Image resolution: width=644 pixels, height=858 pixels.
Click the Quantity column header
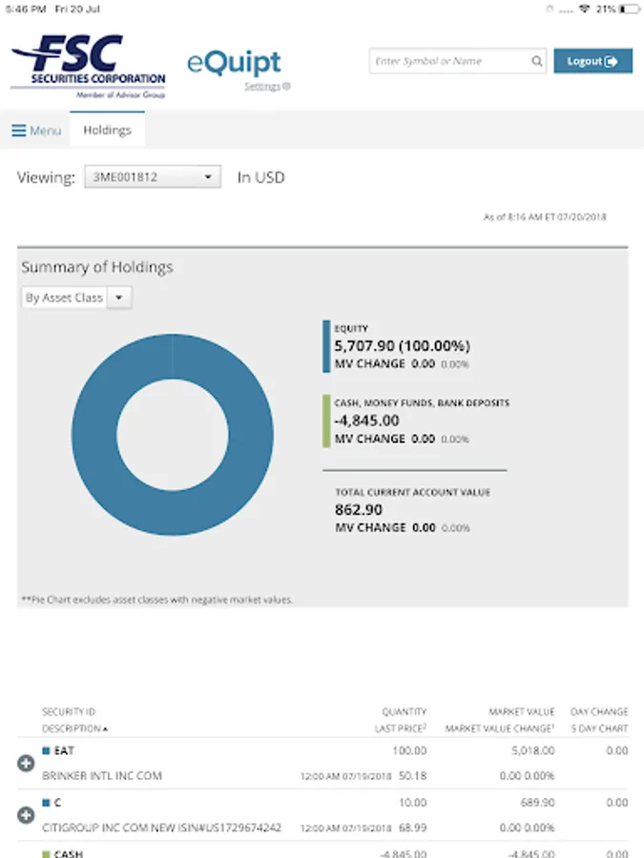[x=404, y=711]
